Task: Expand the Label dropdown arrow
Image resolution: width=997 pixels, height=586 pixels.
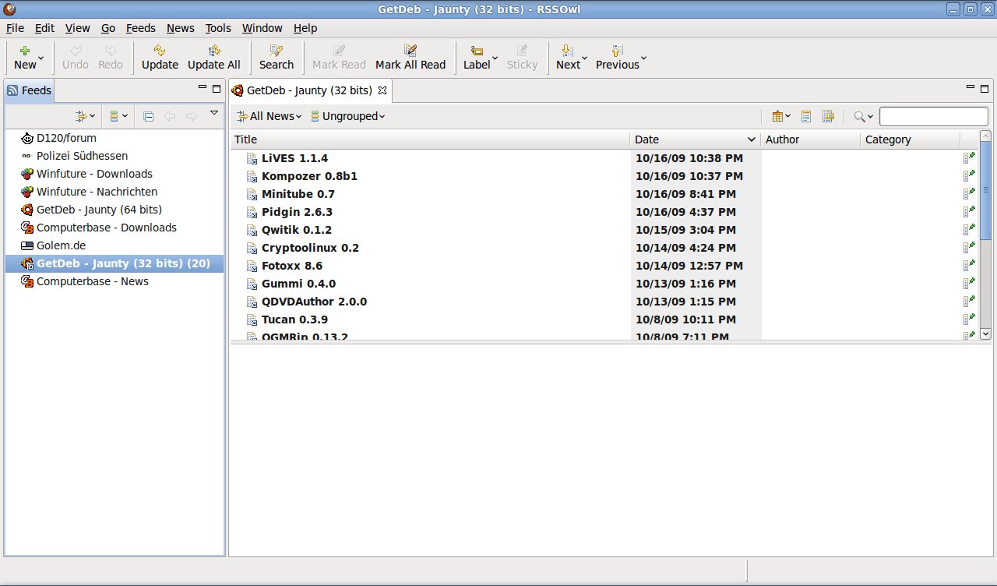Action: (495, 58)
